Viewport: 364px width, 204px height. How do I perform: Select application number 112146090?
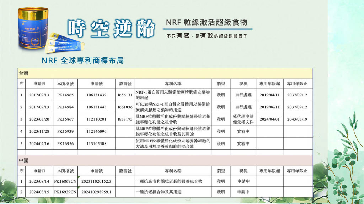(x=96, y=131)
